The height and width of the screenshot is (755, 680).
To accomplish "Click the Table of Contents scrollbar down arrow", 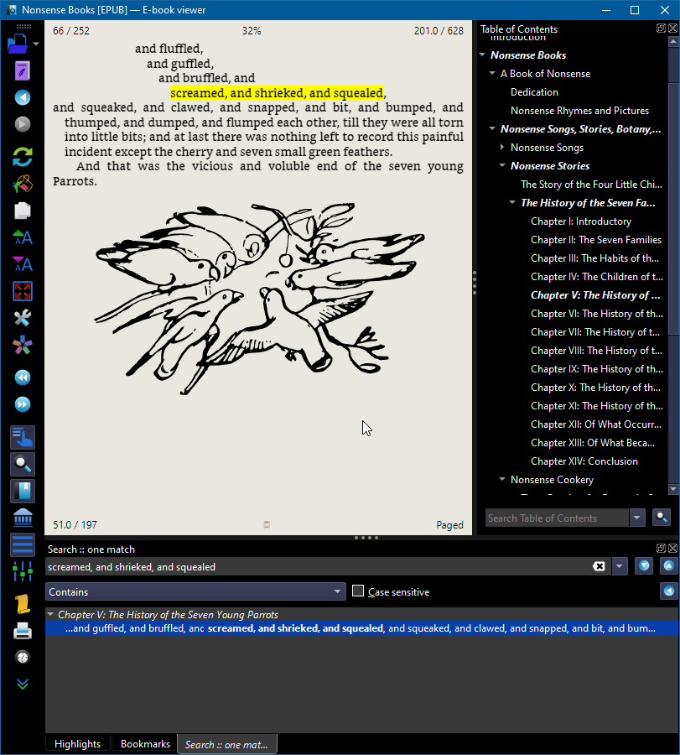I will pos(673,489).
